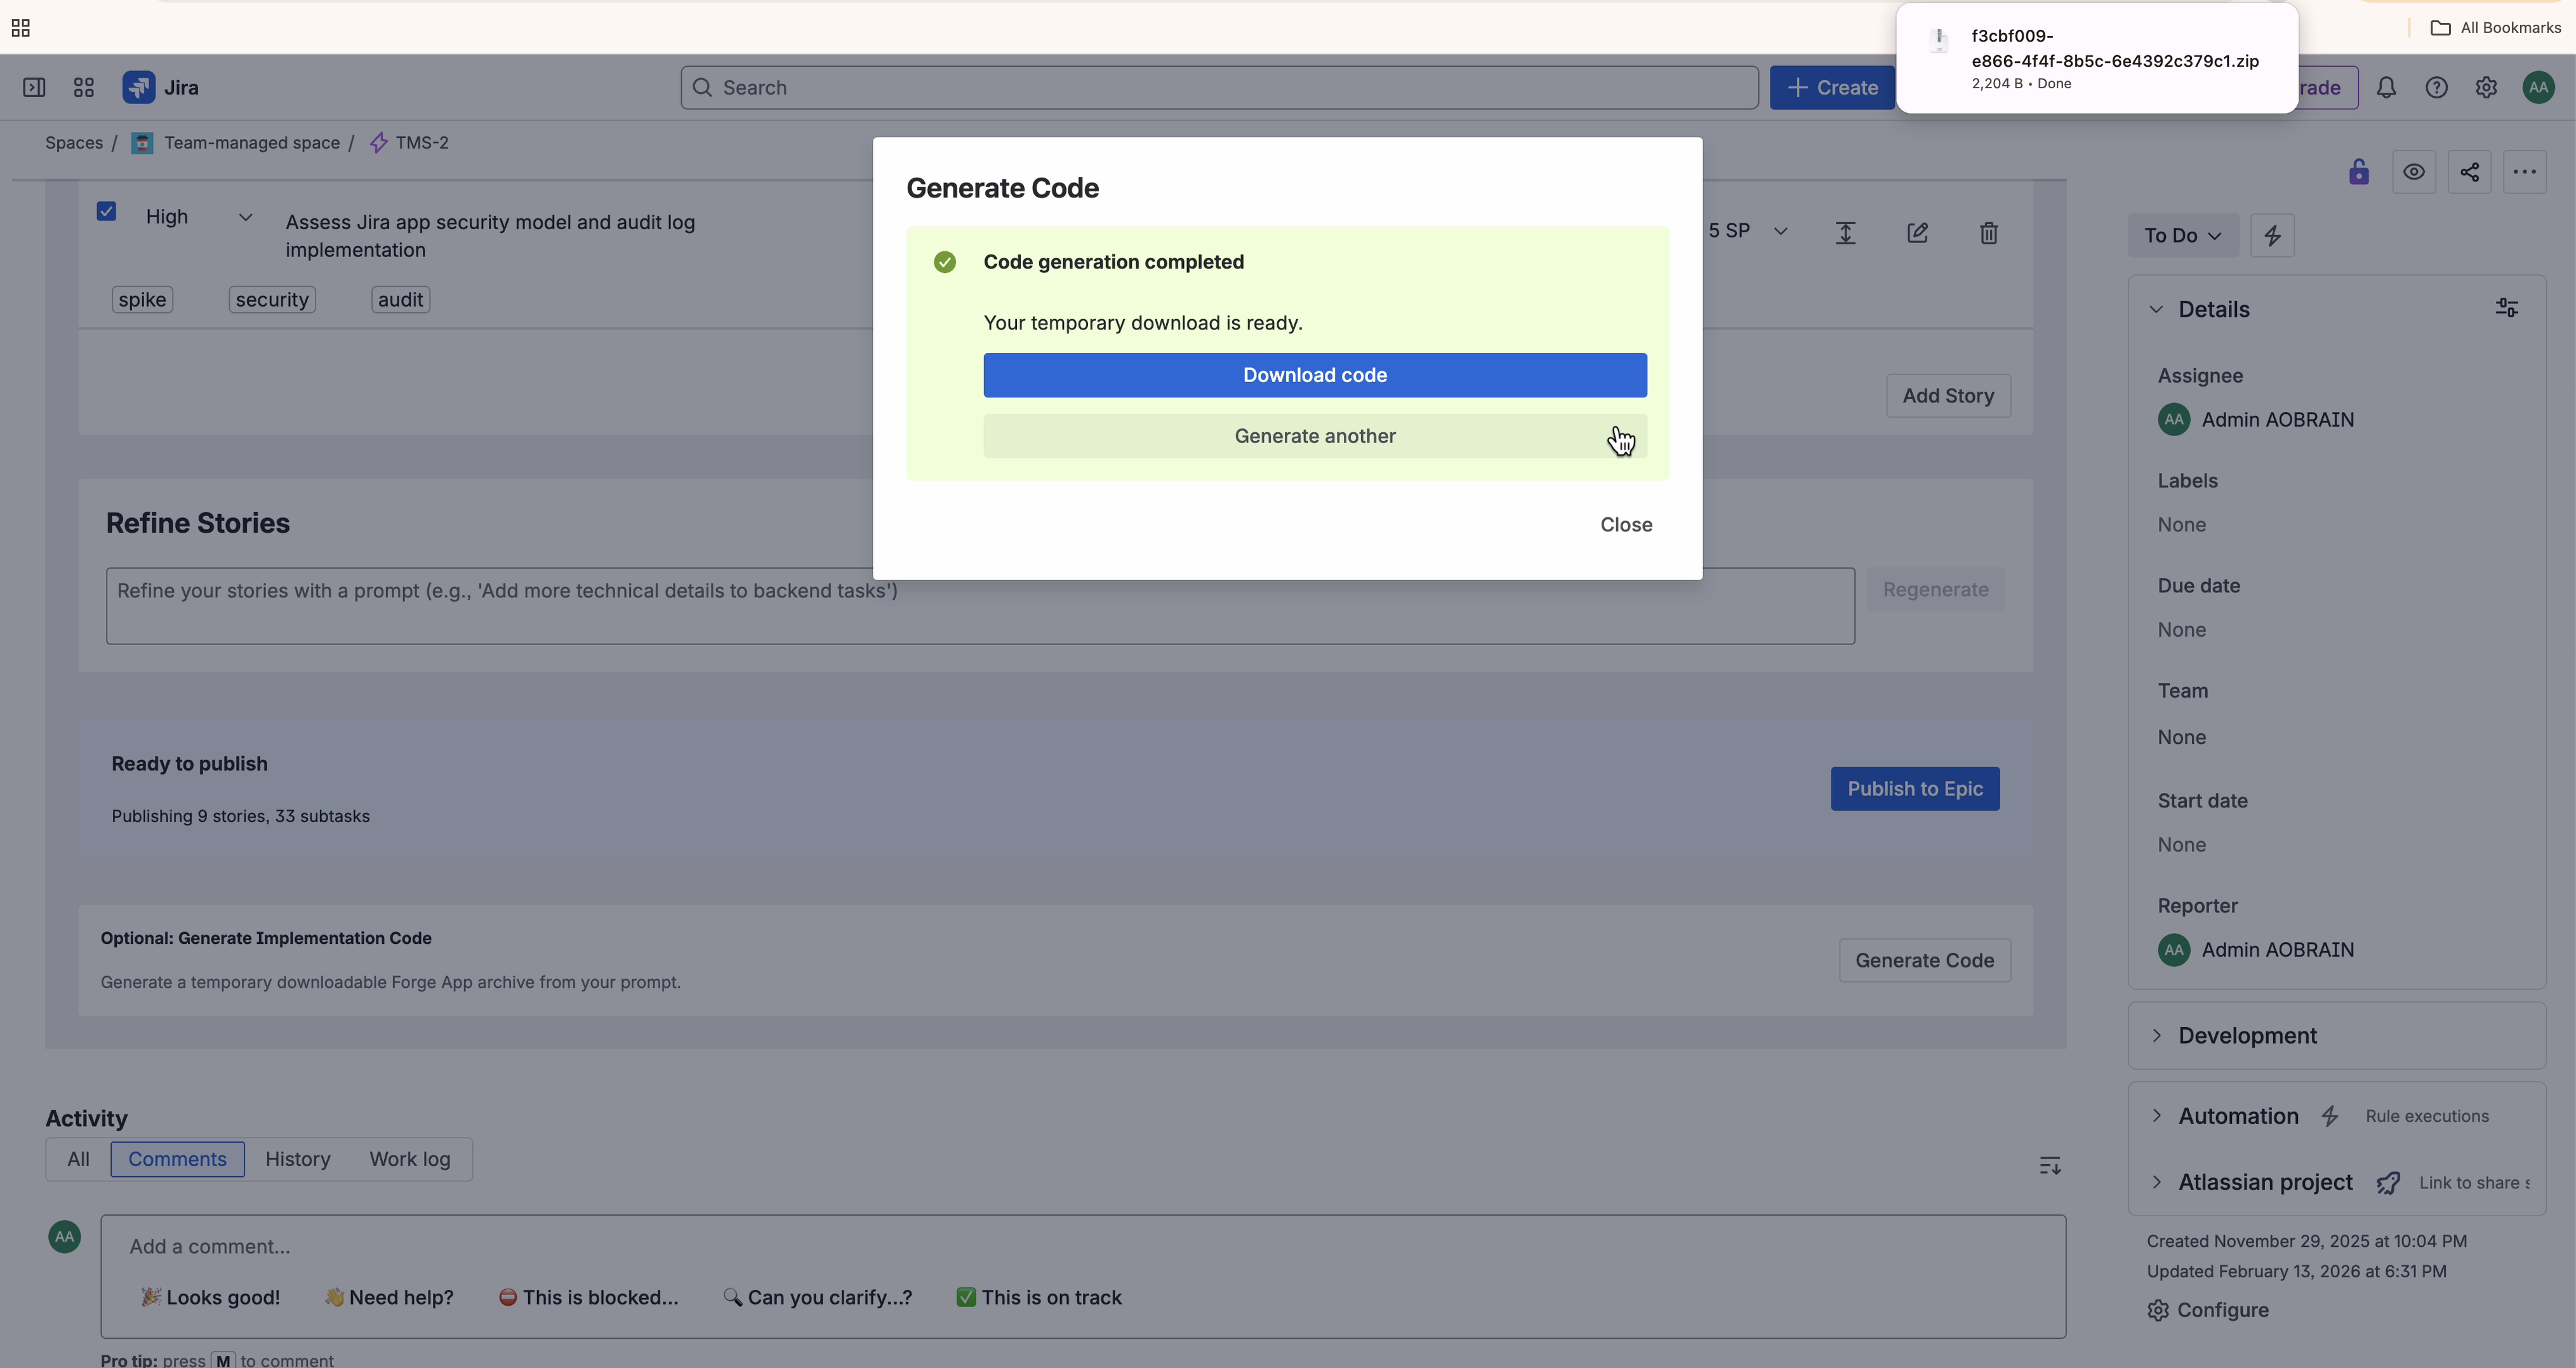Click Generate another button
2576x1368 pixels.
click(1314, 436)
